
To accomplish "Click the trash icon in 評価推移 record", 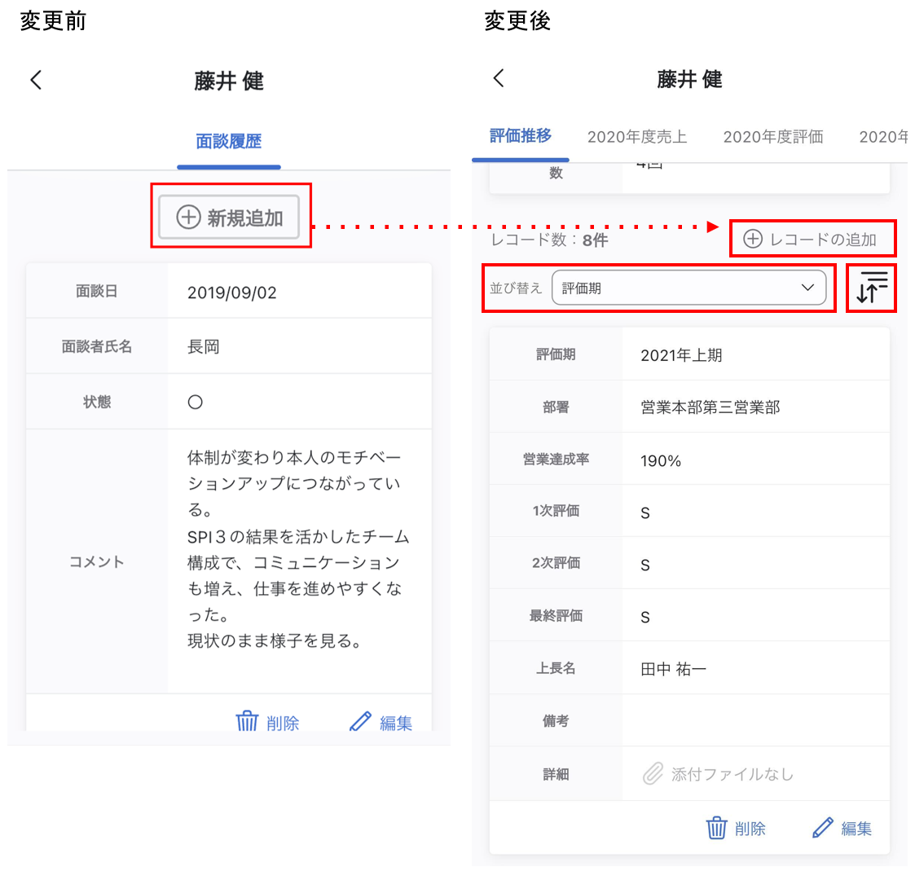I will click(716, 828).
